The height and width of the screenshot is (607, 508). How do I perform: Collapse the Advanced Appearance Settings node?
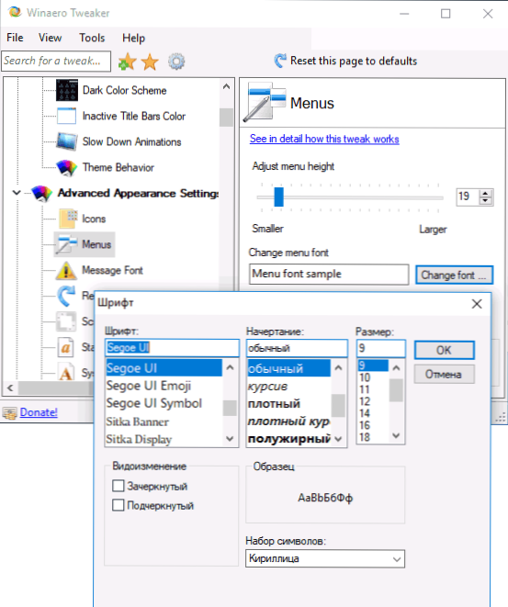[17, 193]
